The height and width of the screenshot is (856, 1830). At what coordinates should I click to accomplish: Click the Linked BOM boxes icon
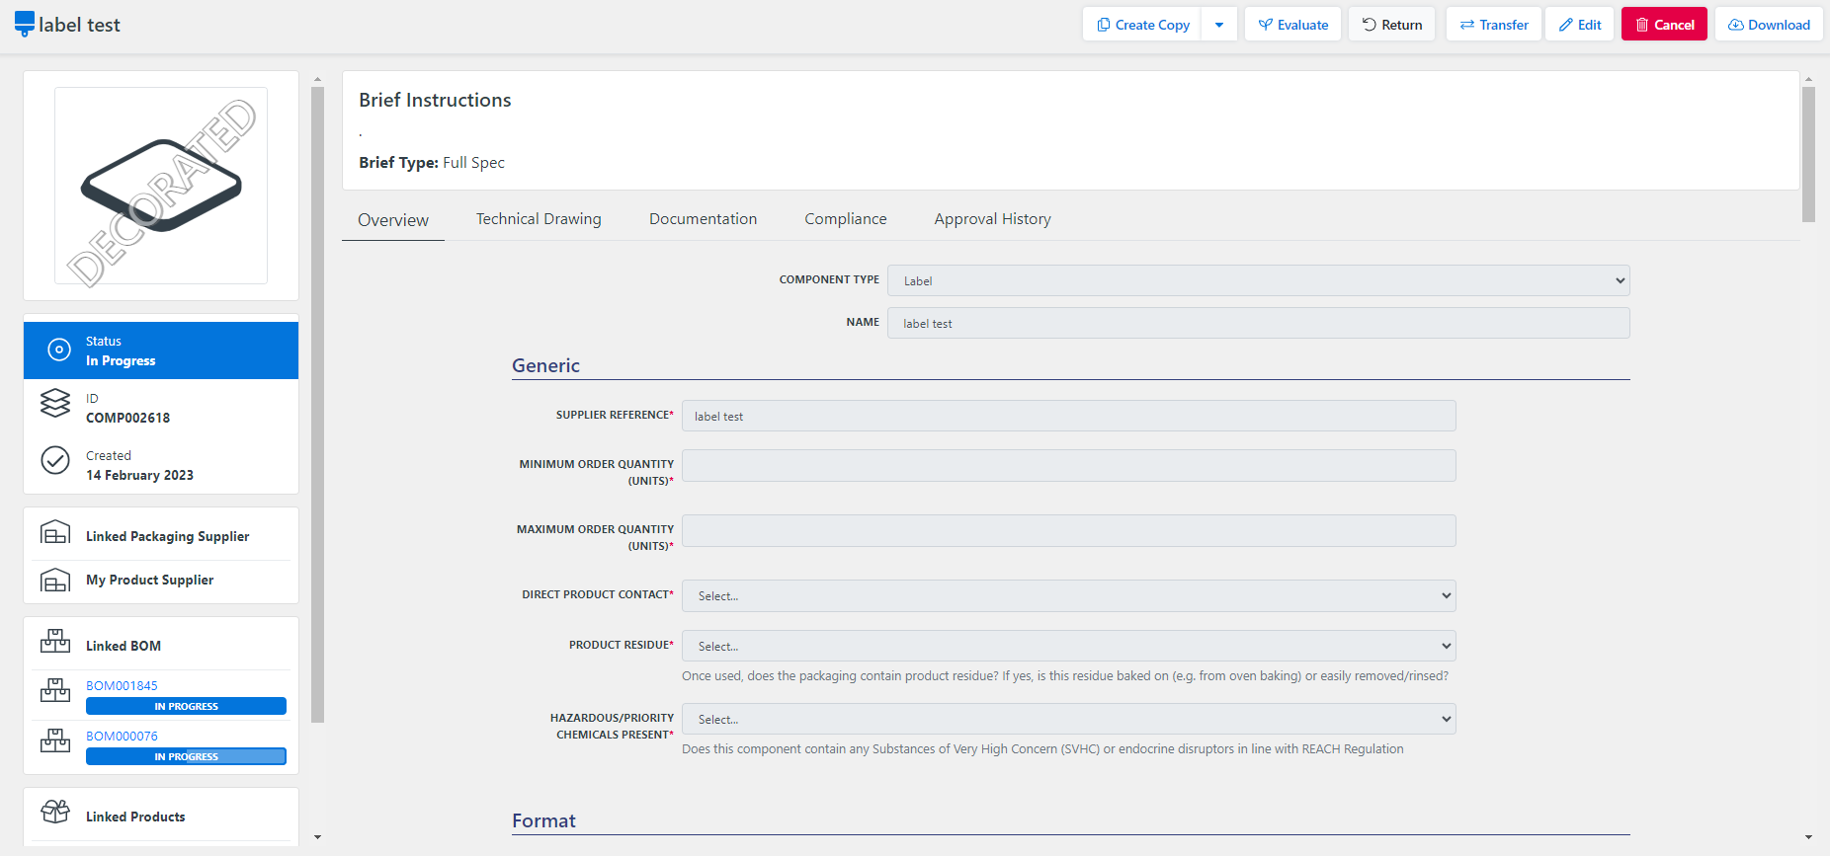tap(55, 642)
